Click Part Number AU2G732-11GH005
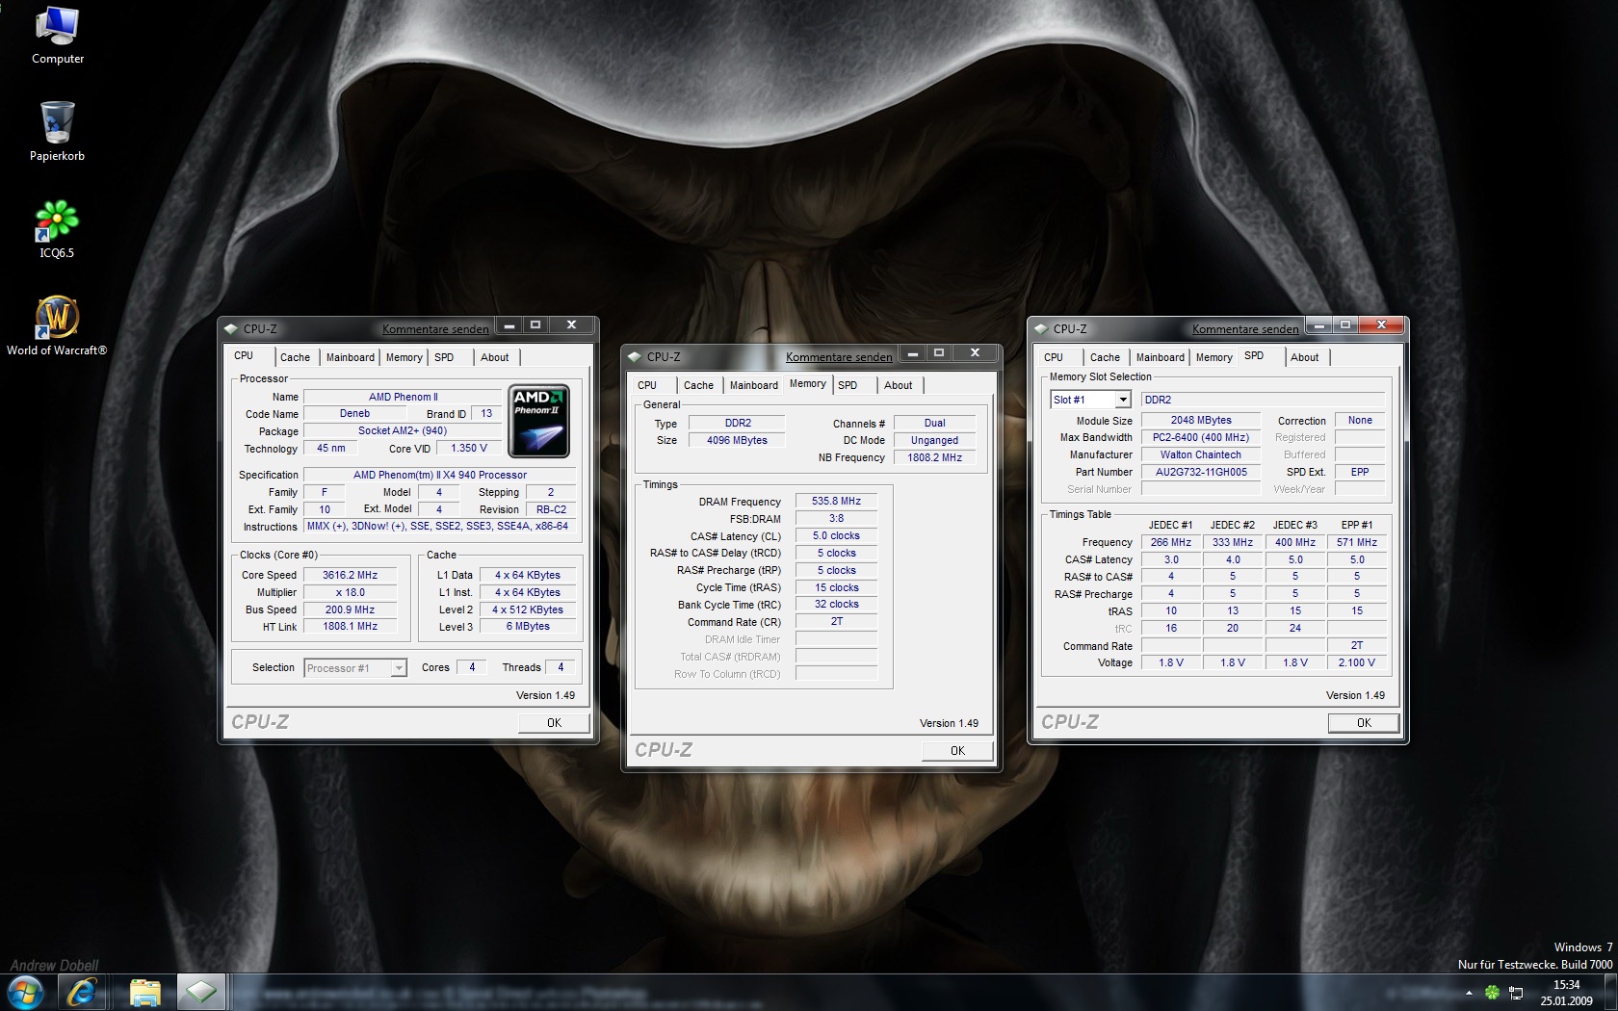This screenshot has height=1011, width=1618. point(1201,473)
